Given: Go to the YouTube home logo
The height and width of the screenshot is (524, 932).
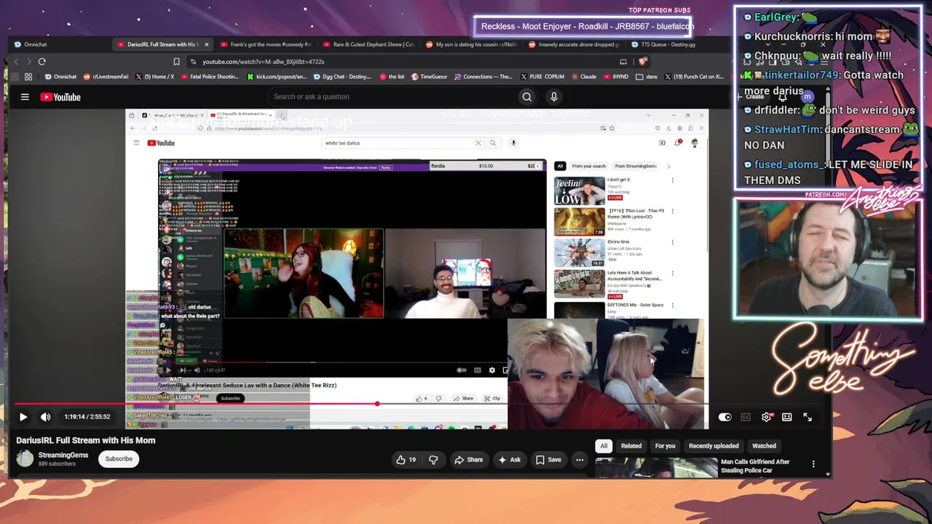Looking at the screenshot, I should tap(60, 97).
